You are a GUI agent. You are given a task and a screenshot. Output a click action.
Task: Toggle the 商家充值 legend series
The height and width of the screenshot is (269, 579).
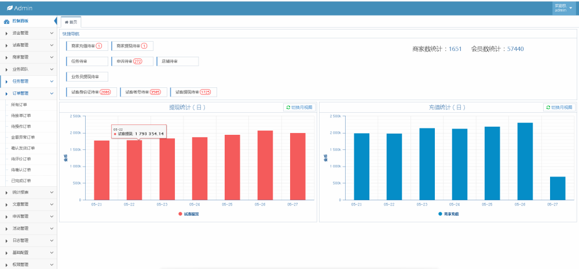448,214
